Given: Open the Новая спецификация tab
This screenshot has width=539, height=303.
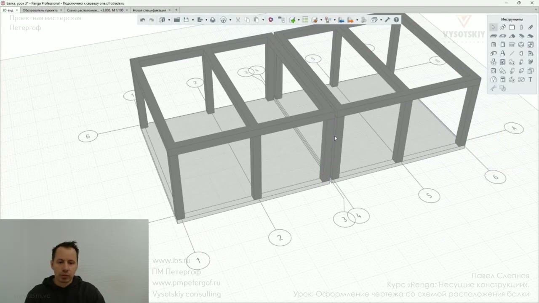Looking at the screenshot, I should point(149,10).
